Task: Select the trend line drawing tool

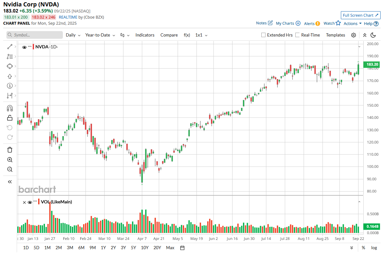Action: coord(10,47)
